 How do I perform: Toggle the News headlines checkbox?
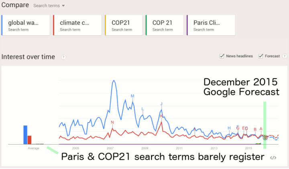tap(222, 56)
